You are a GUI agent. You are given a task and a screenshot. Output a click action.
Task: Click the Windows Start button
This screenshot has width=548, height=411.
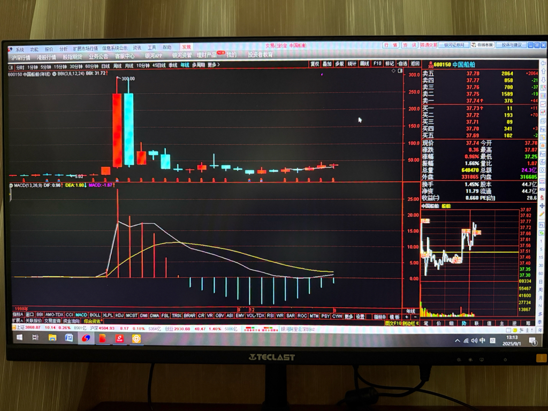point(20,337)
